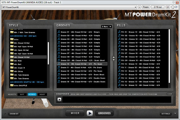
Task: Close the grooves panel with X
Action: [174, 22]
